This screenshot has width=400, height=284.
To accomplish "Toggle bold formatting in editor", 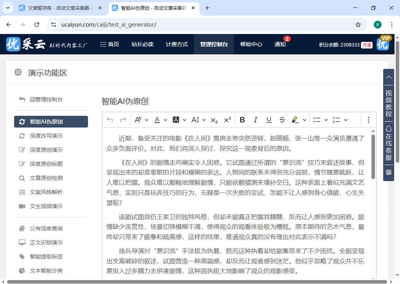I will 242,120.
